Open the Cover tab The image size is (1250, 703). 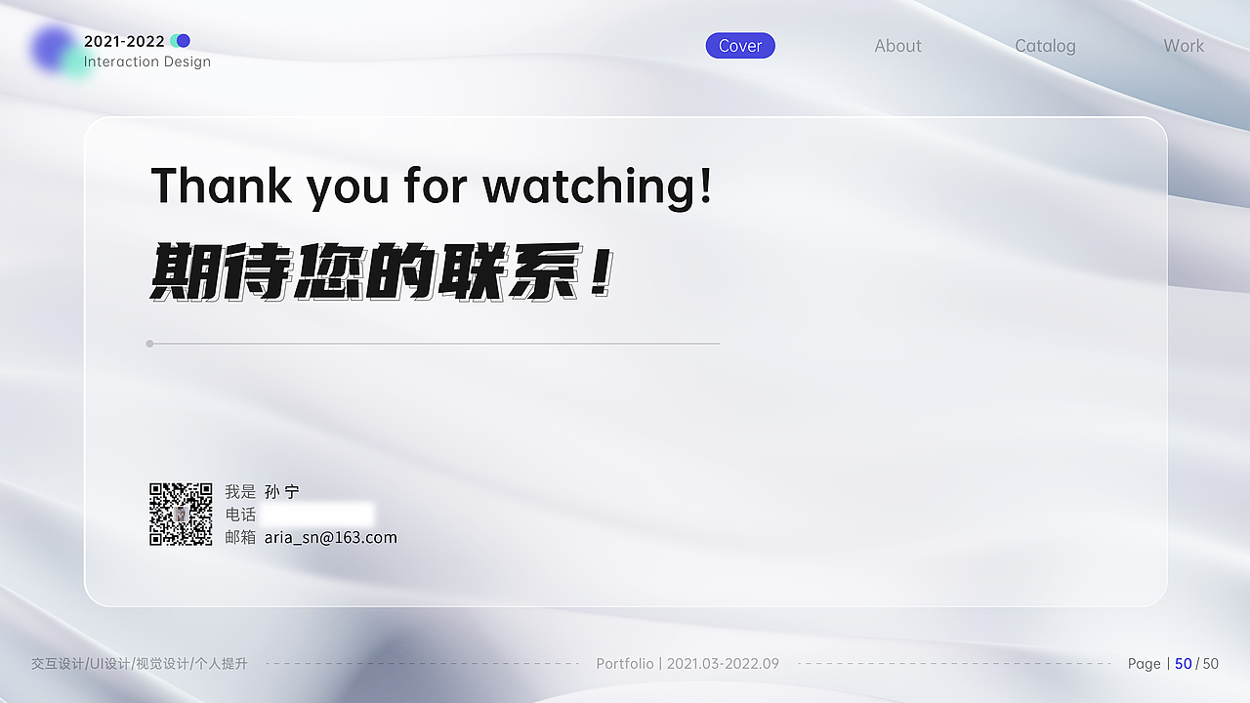[740, 46]
